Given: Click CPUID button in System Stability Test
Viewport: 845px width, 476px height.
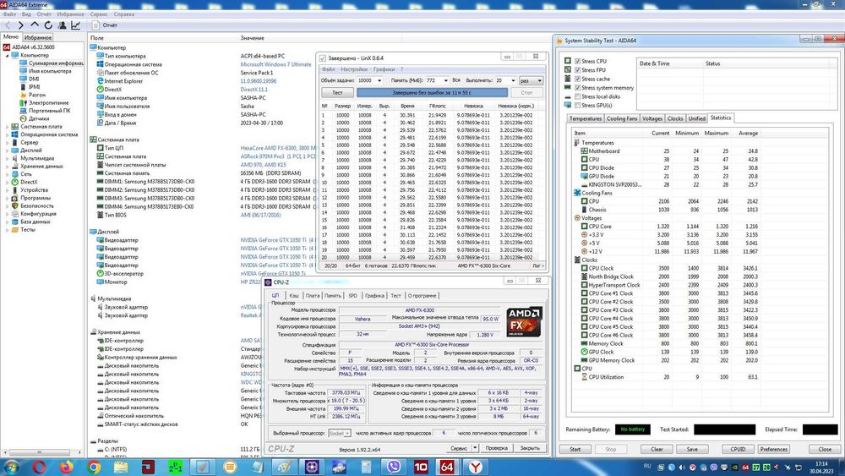Looking at the screenshot, I should [738, 449].
